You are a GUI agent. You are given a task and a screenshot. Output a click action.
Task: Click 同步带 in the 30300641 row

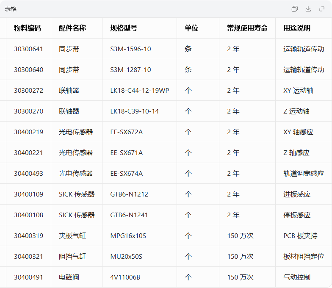click(x=69, y=49)
